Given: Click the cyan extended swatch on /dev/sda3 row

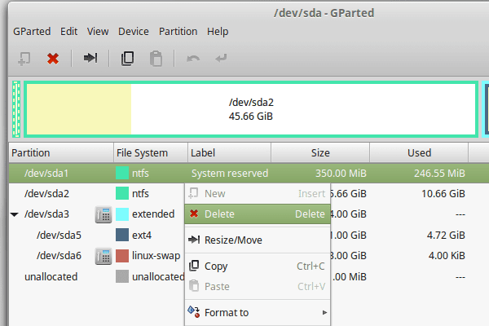Looking at the screenshot, I should (x=122, y=214).
